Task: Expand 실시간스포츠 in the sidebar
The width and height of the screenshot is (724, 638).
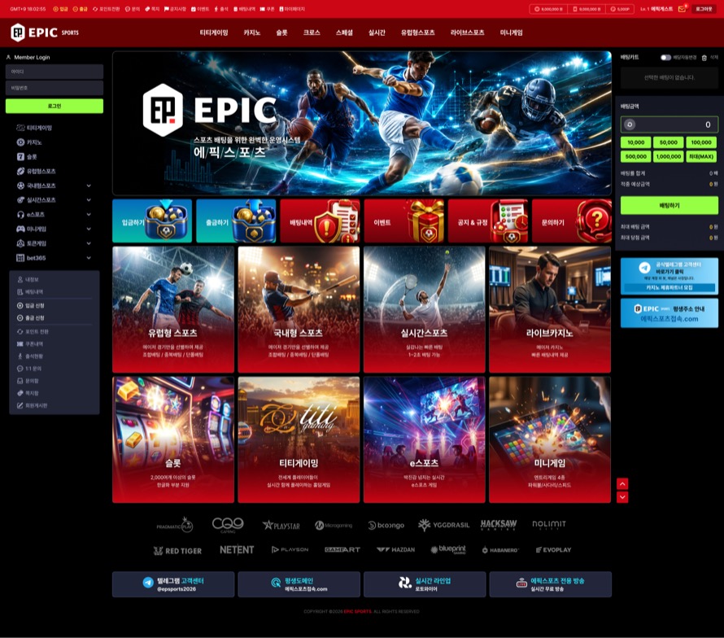Action: coord(89,200)
